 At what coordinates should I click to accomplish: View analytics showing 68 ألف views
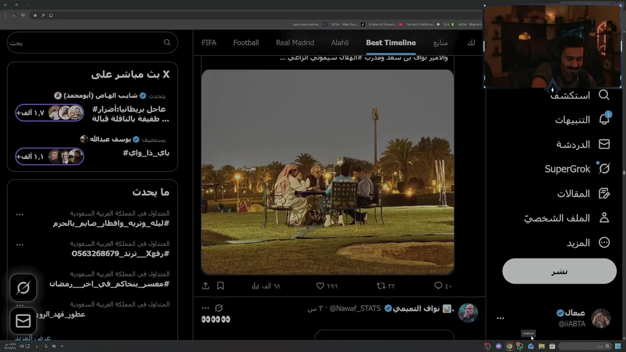[266, 286]
